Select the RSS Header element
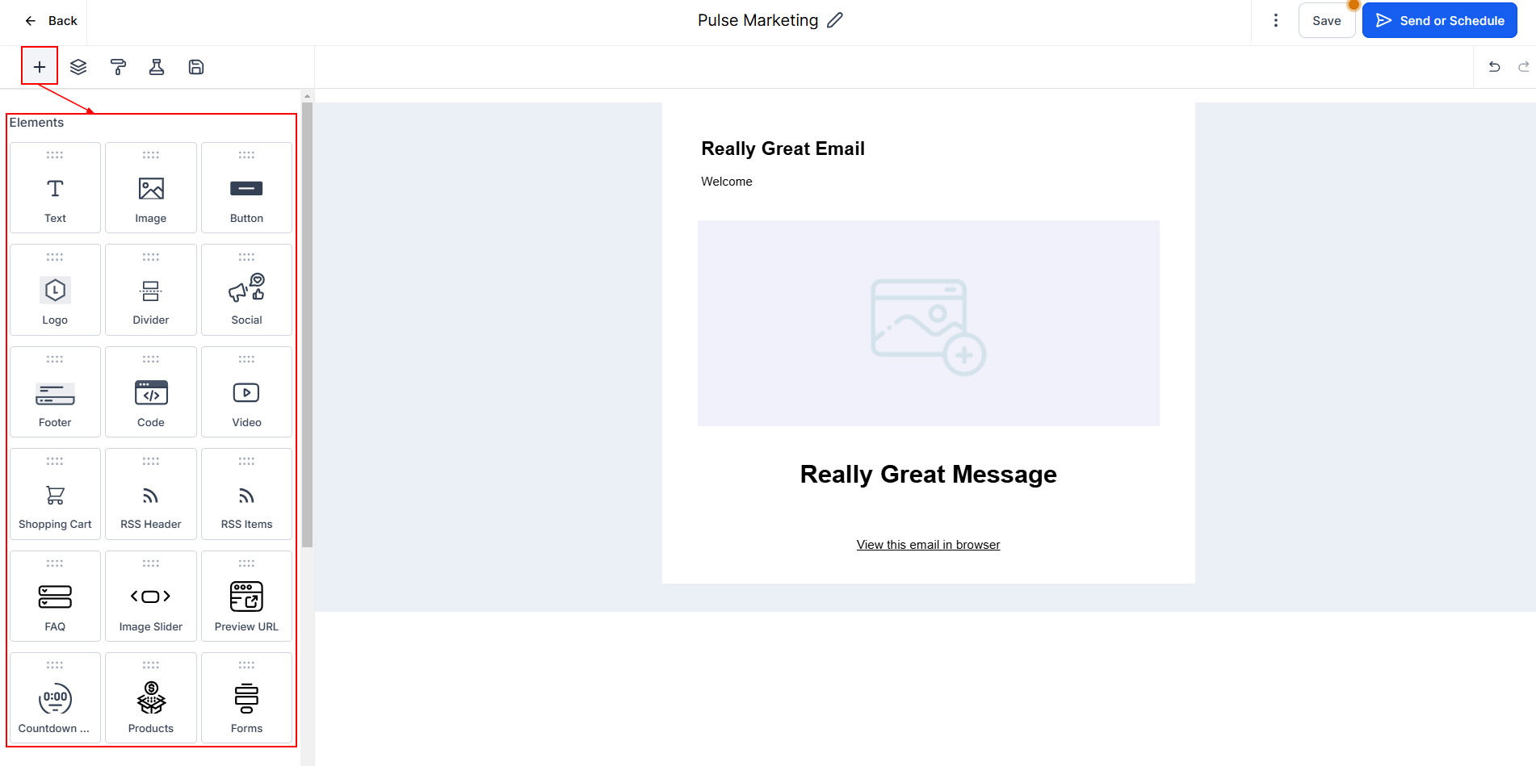1536x766 pixels. click(151, 494)
